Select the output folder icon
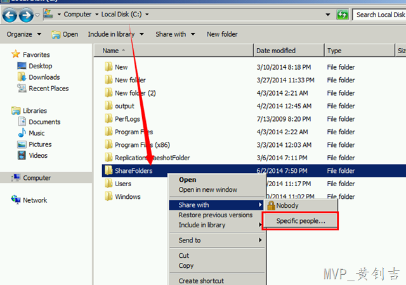 [108, 105]
